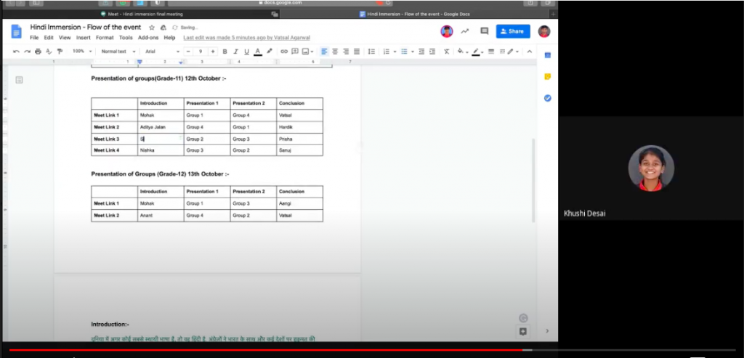Viewport: 744px width, 358px height.
Task: Click the Google Docs home logo
Action: point(17,32)
